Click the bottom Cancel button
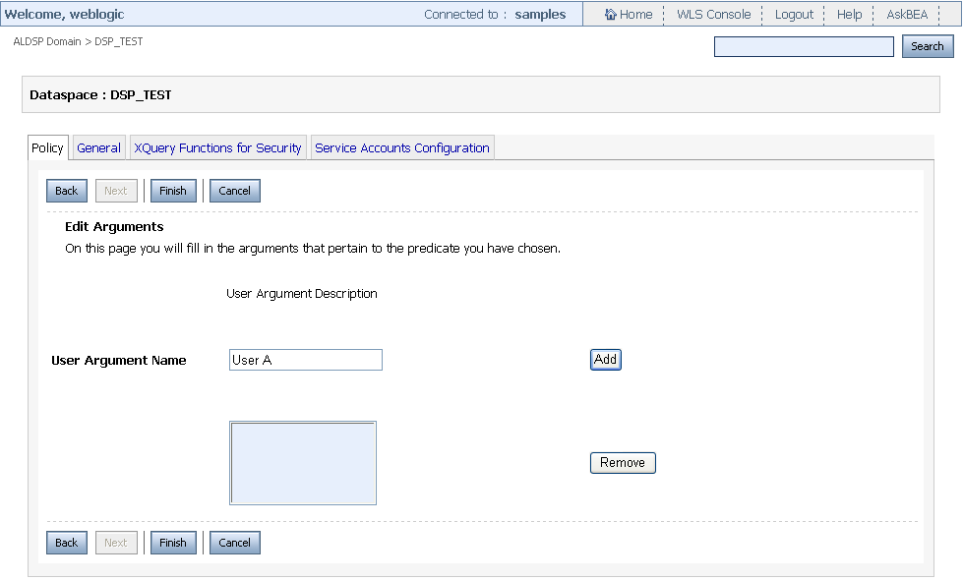Viewport: 963px width, 580px height. (235, 543)
